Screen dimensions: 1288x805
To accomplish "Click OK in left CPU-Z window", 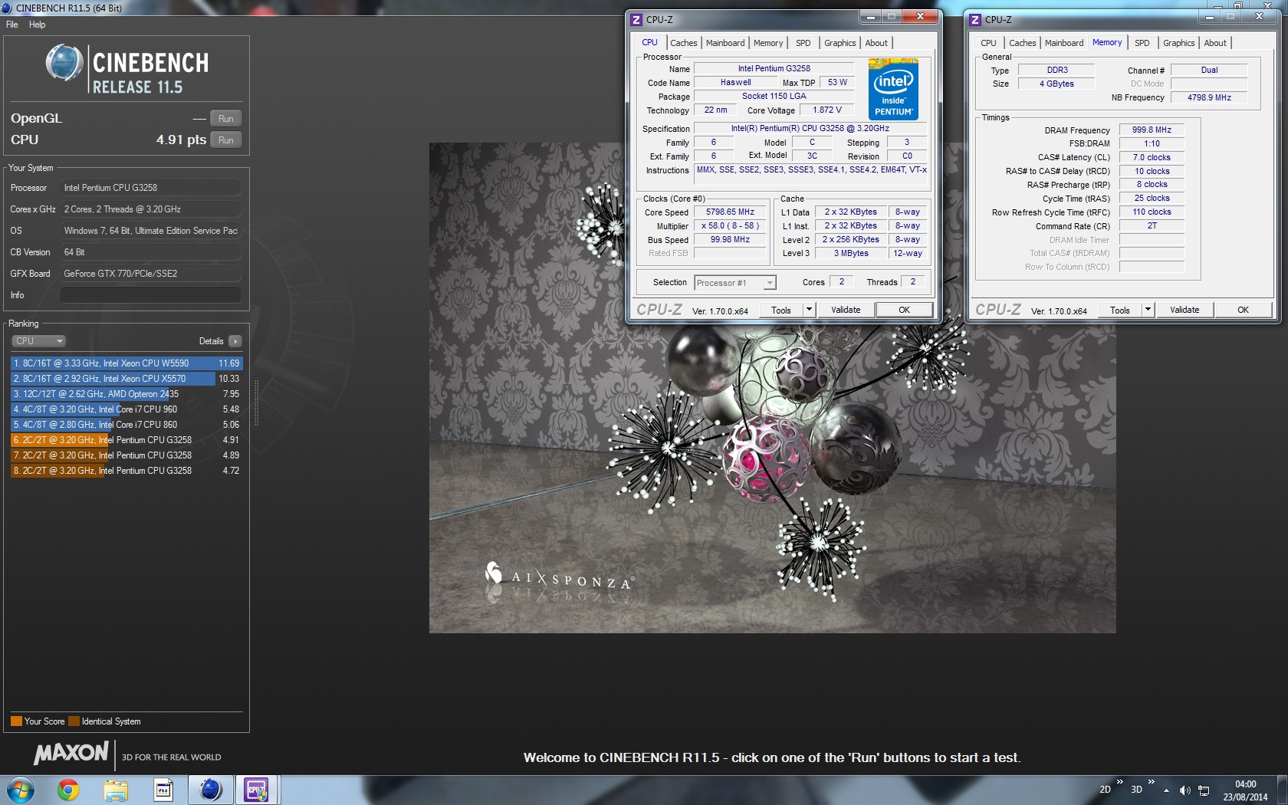I will (x=904, y=310).
